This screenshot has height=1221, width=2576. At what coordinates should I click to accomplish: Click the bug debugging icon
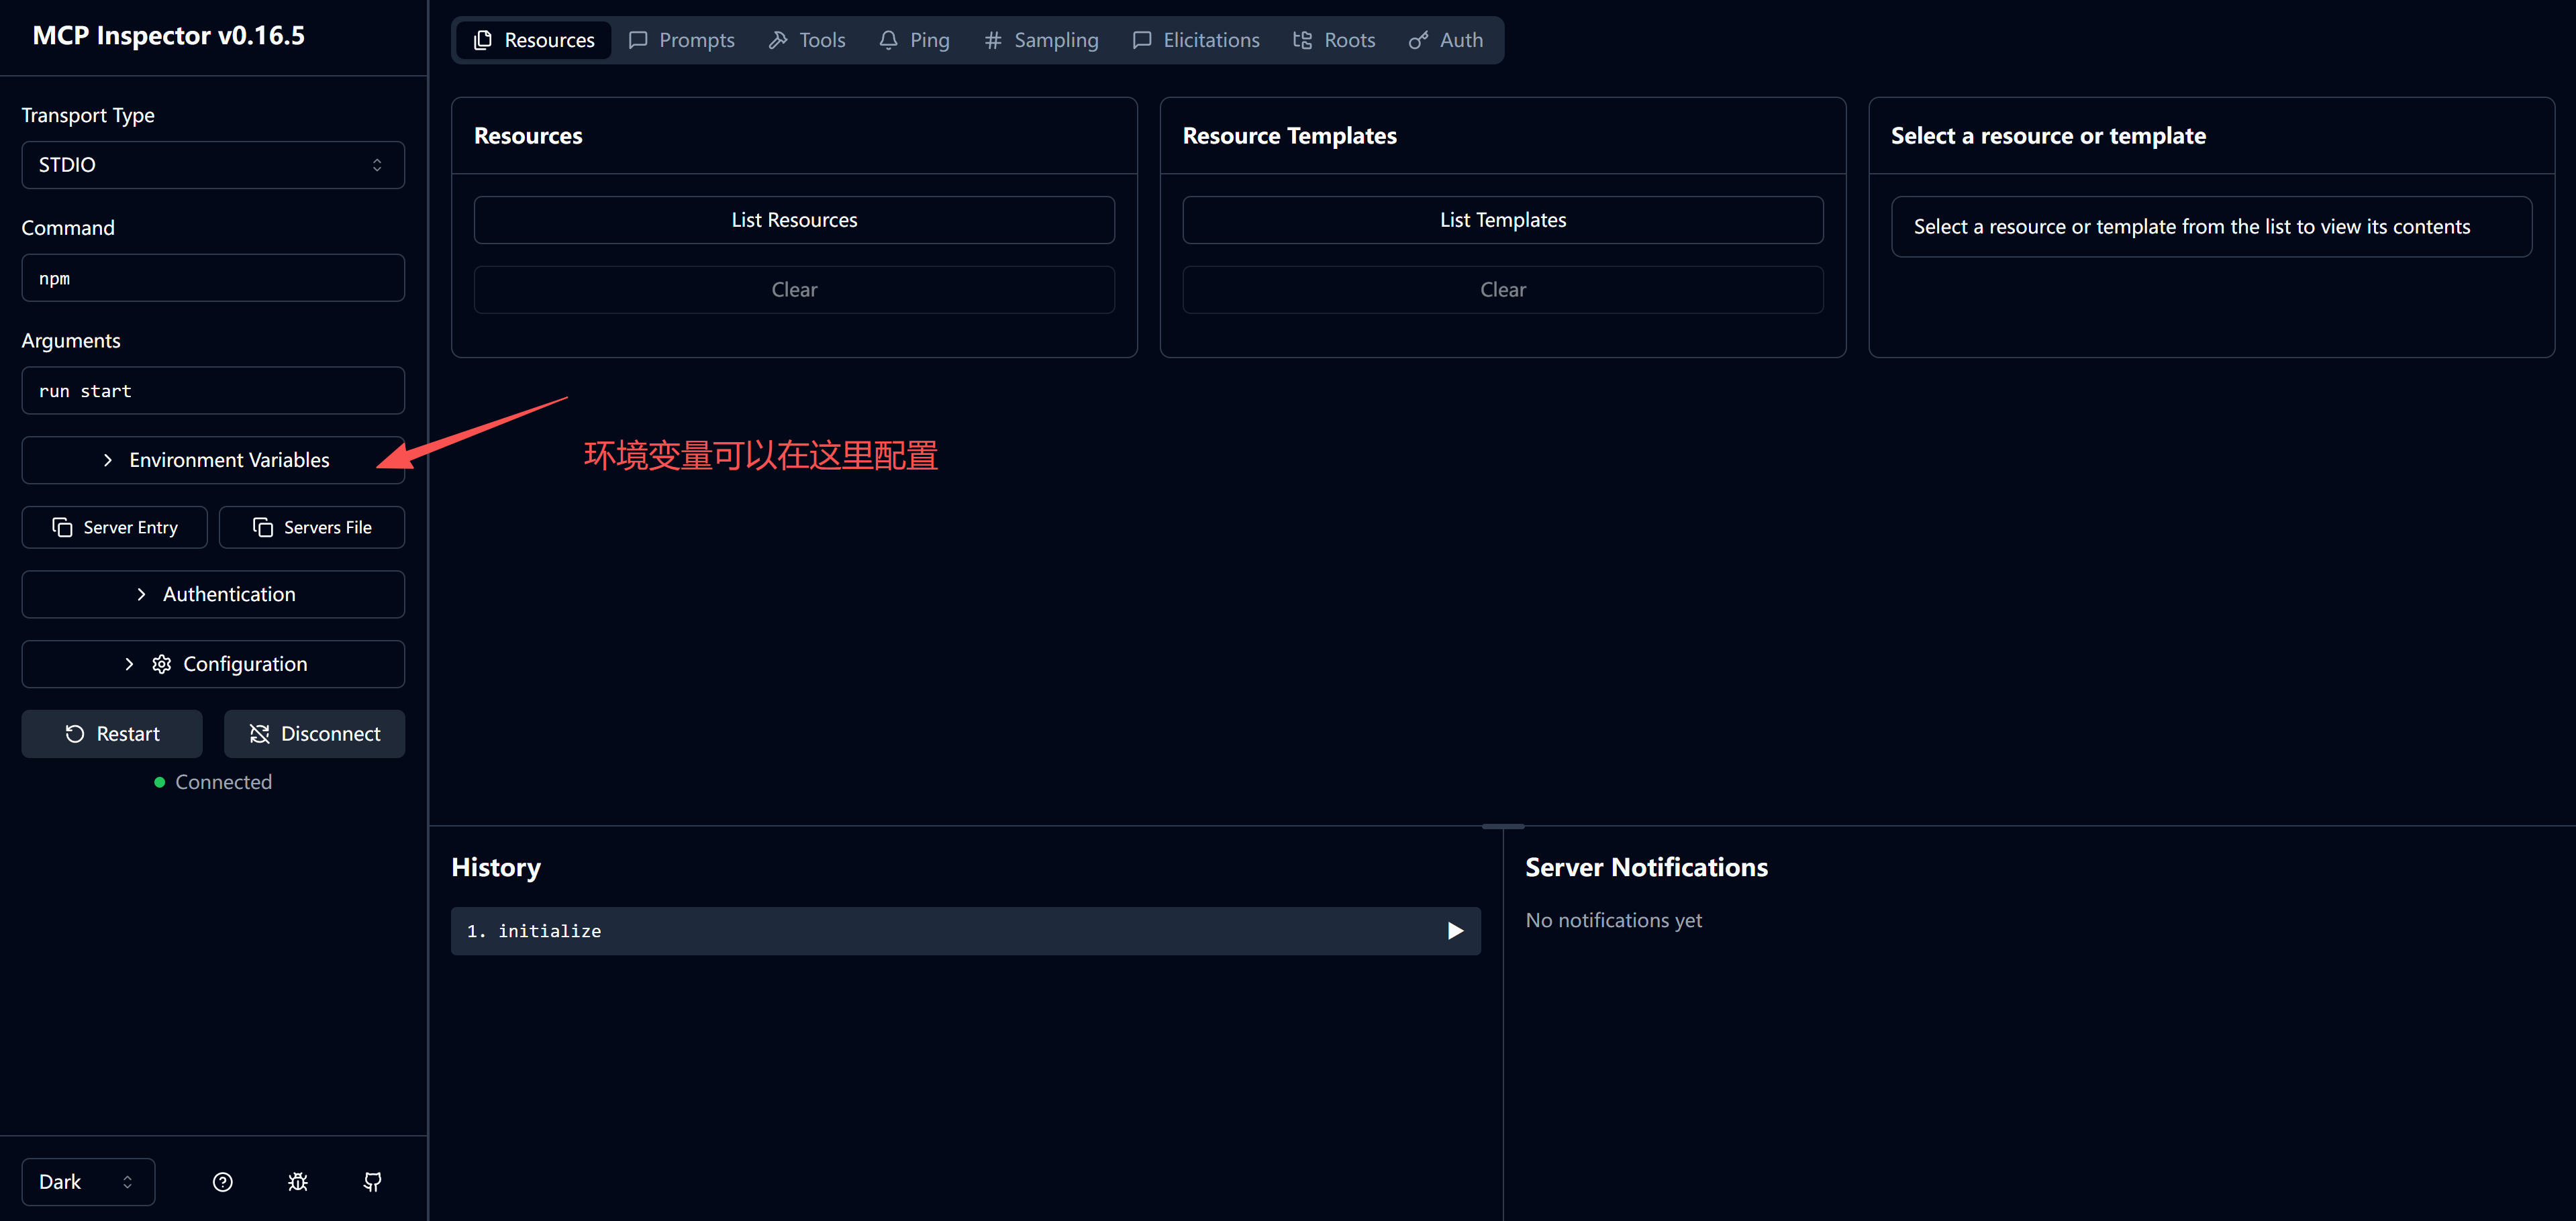click(297, 1182)
